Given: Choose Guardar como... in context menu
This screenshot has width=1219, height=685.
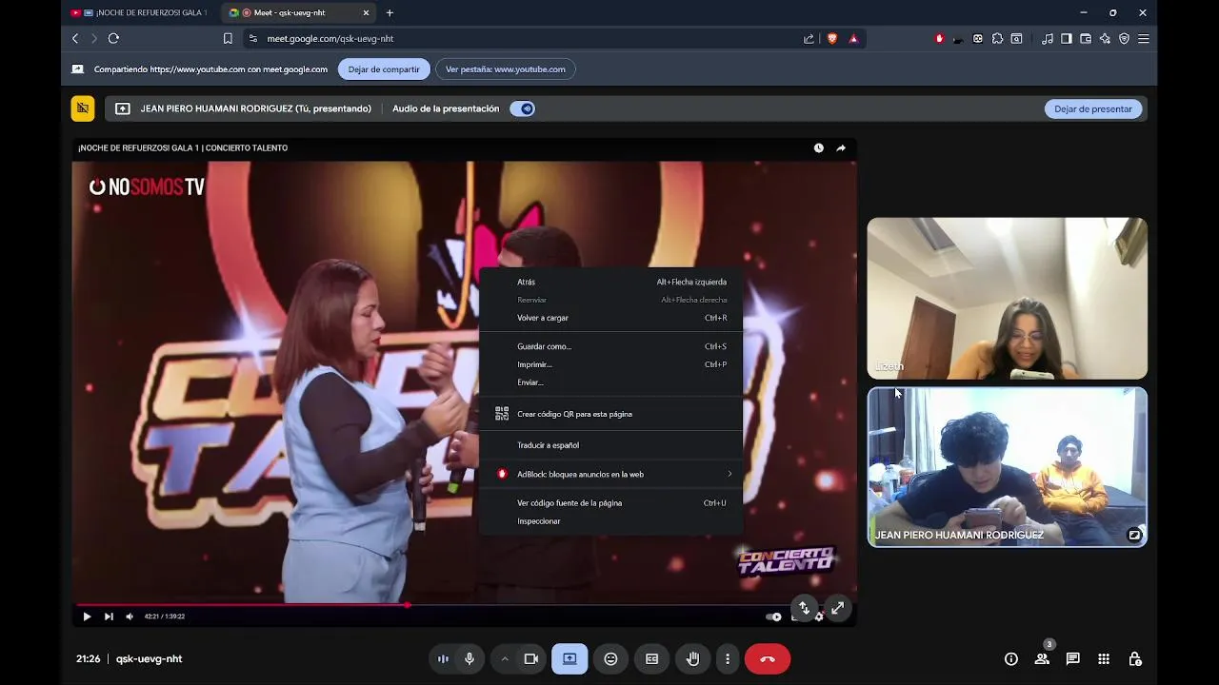Looking at the screenshot, I should pos(610,346).
